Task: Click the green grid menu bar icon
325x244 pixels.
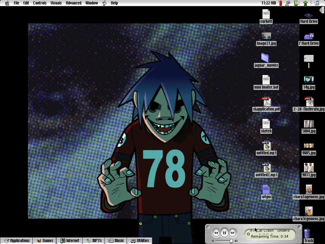Action: point(297,3)
